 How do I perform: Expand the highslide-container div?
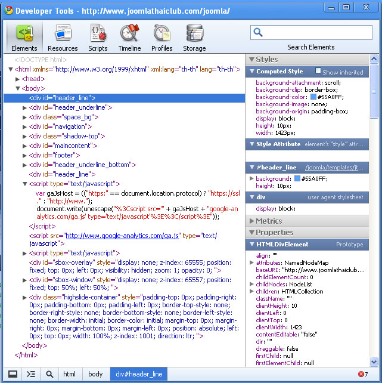[24, 298]
